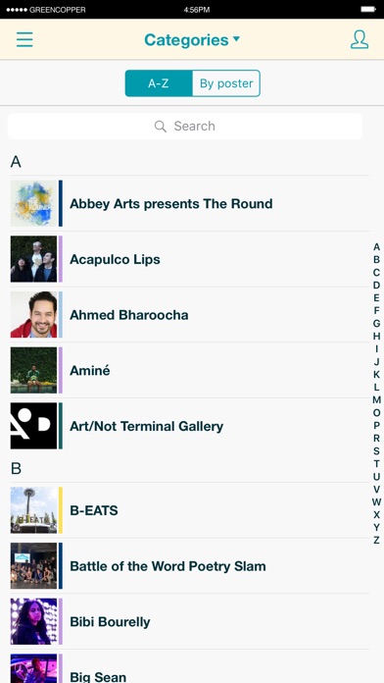Select the Aminé entry
Image resolution: width=384 pixels, height=683 pixels.
click(190, 370)
